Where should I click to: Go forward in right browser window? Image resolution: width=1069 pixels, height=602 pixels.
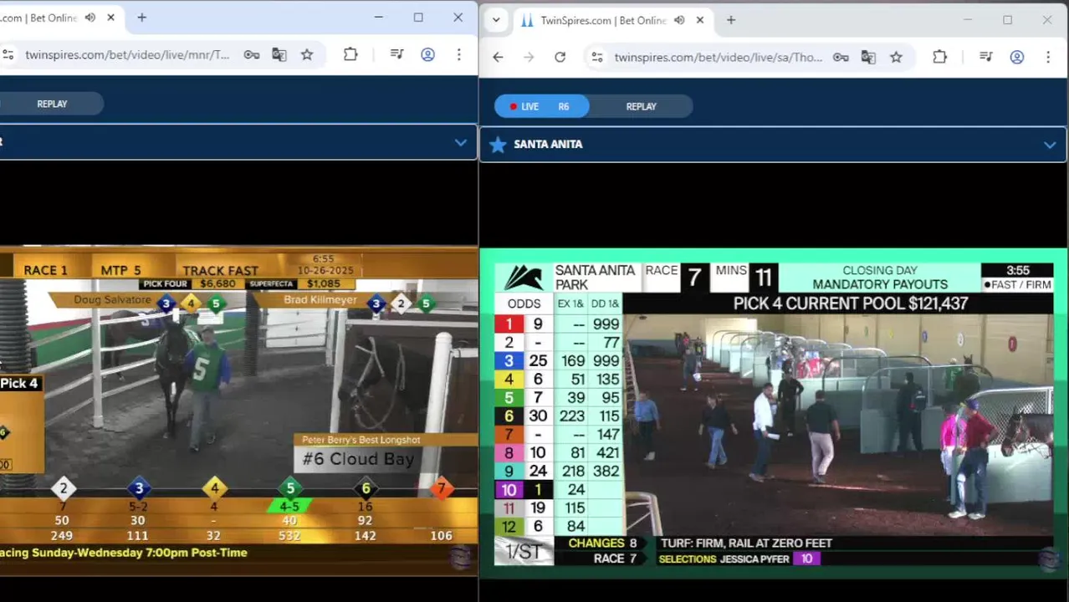pos(529,58)
